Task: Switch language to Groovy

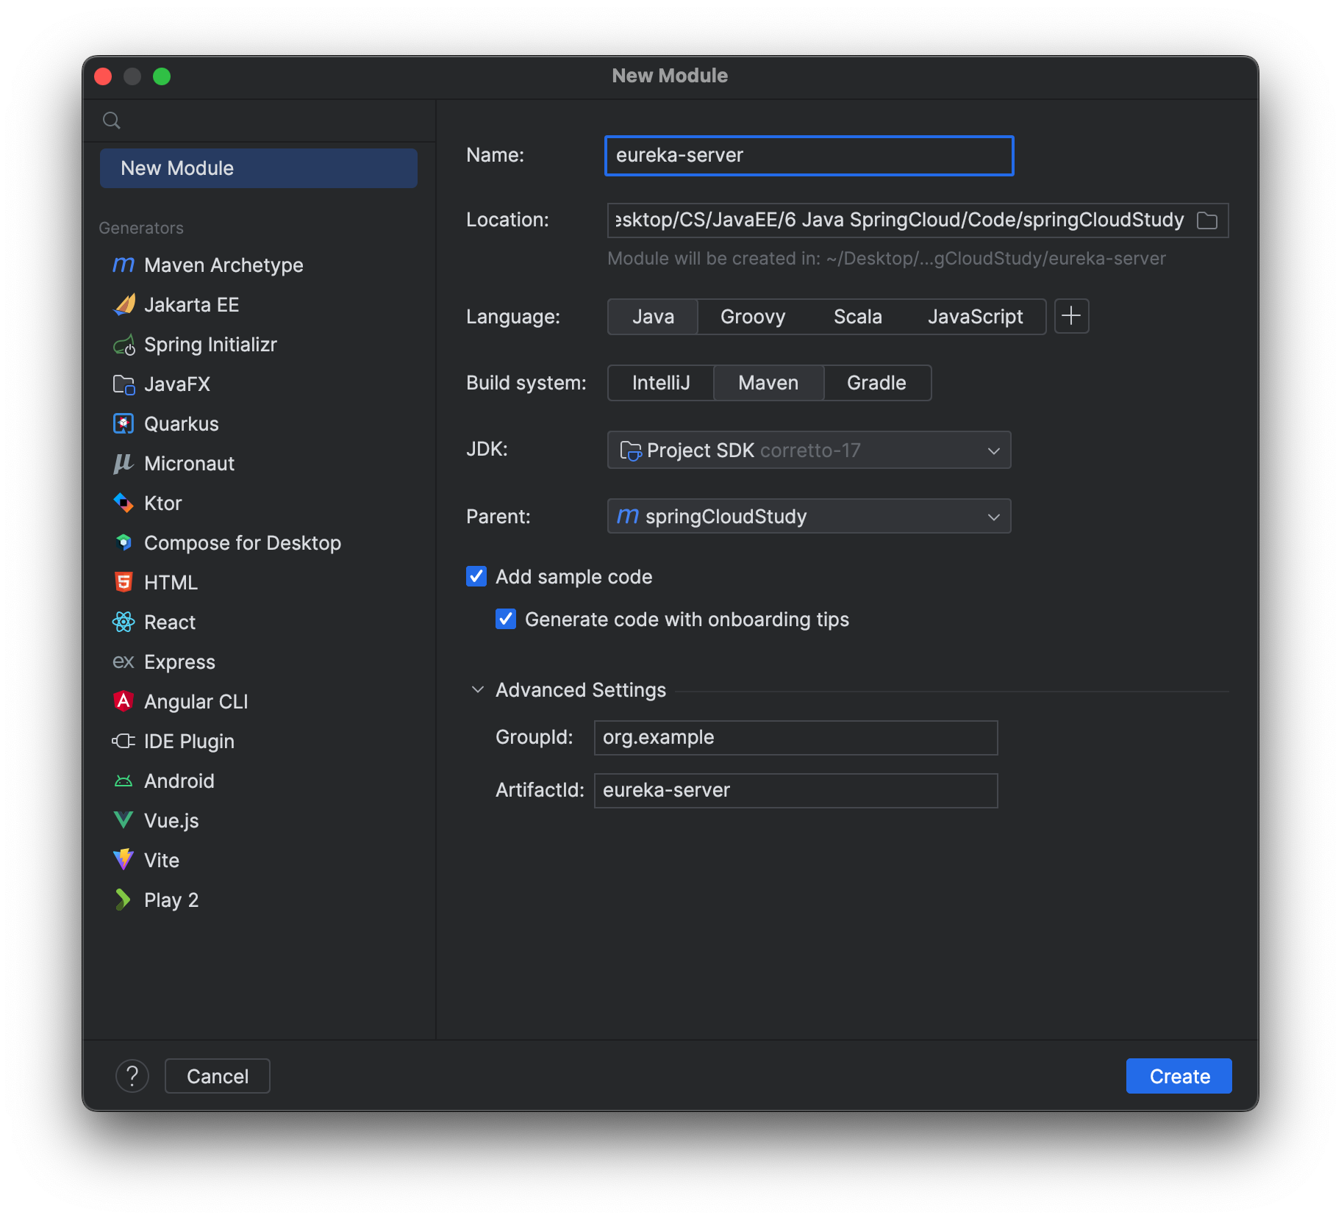Action: pyautogui.click(x=752, y=316)
